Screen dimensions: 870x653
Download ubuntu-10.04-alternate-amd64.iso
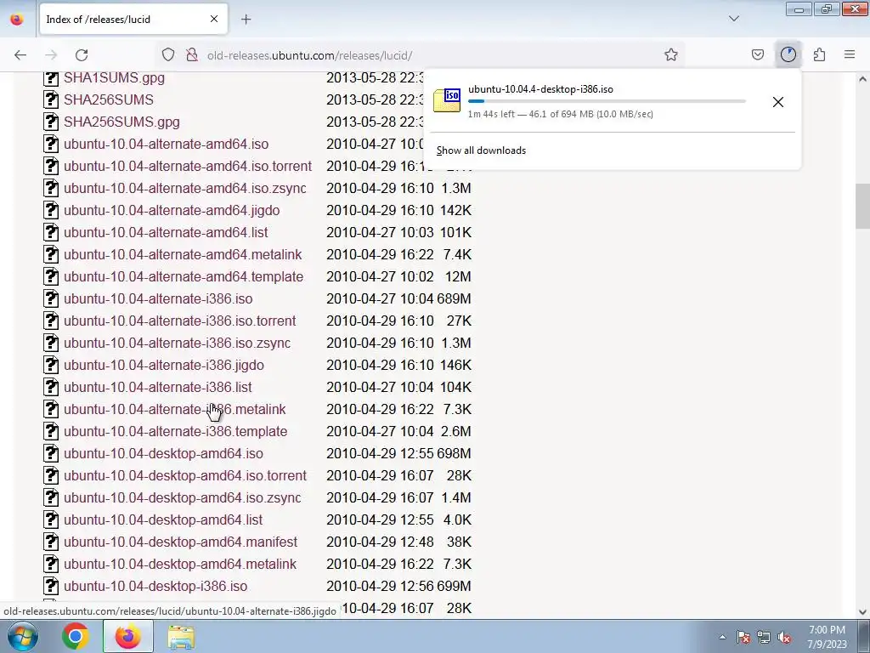pos(166,145)
